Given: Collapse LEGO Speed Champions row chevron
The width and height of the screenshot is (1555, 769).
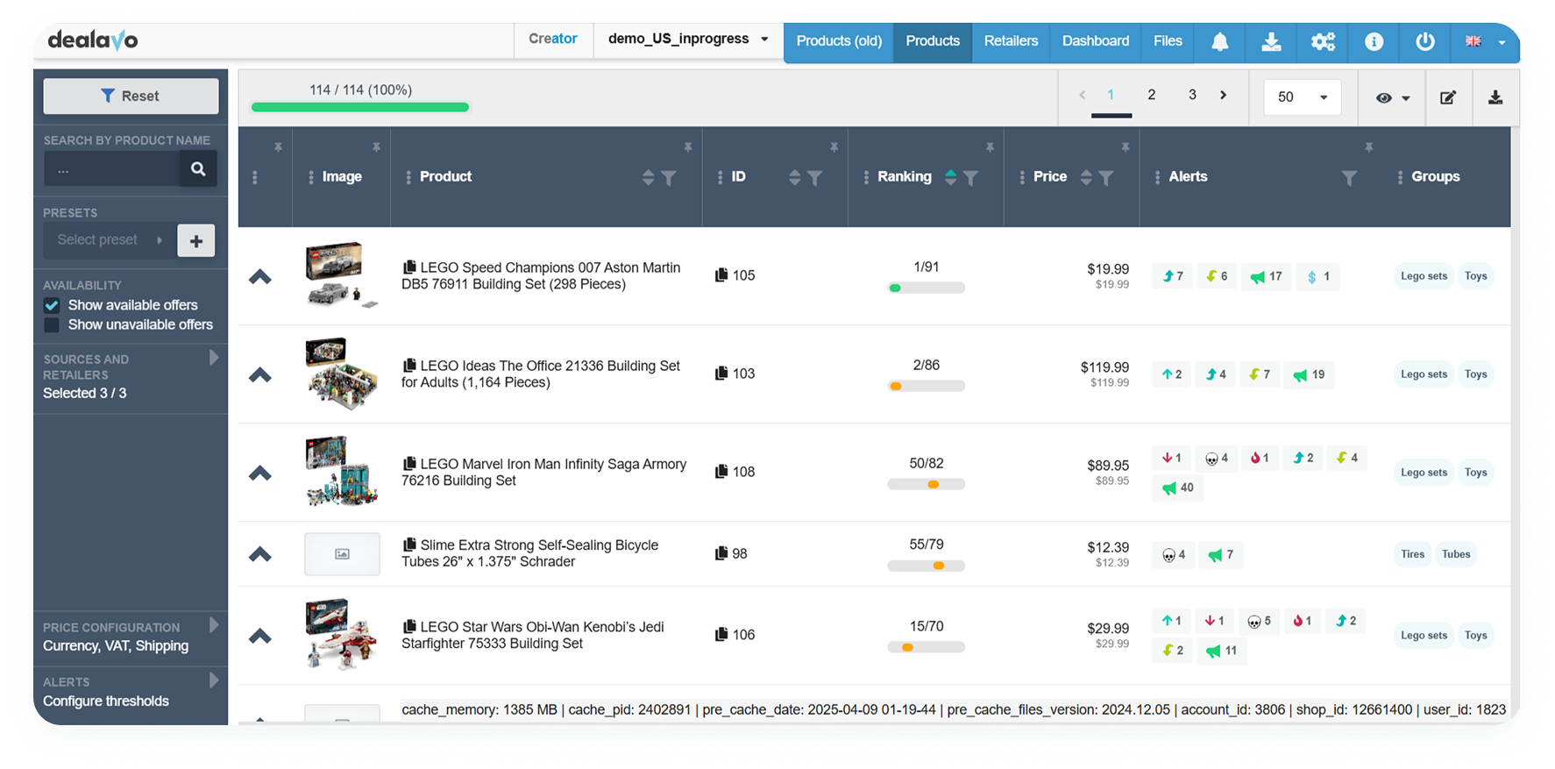Looking at the screenshot, I should click(260, 277).
